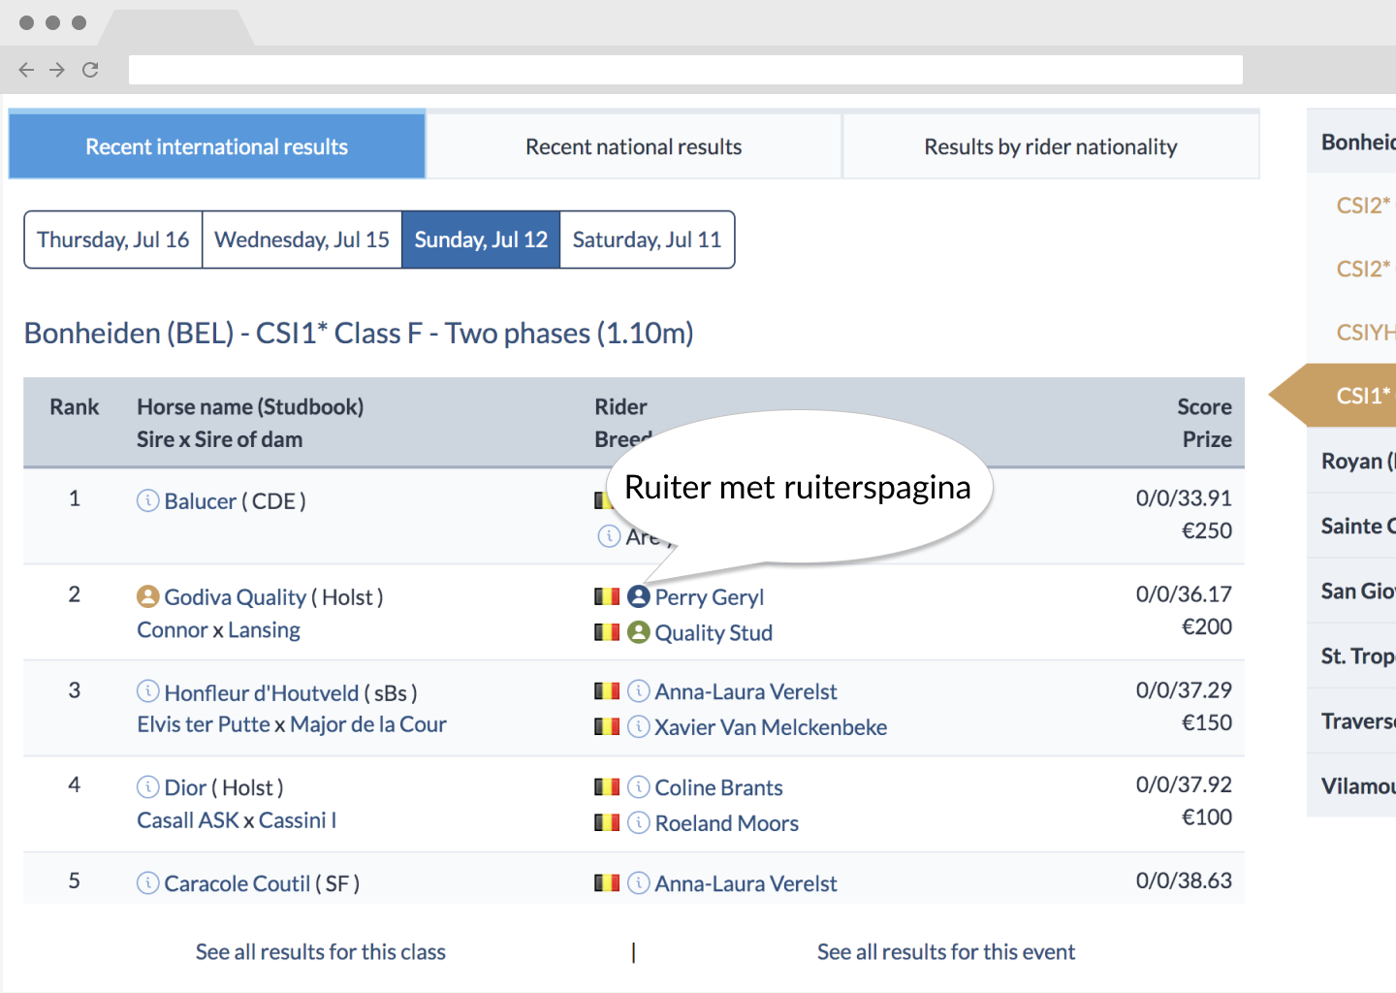Click the Belgian flag beside Roeland Moors
The image size is (1396, 993).
pyautogui.click(x=607, y=822)
